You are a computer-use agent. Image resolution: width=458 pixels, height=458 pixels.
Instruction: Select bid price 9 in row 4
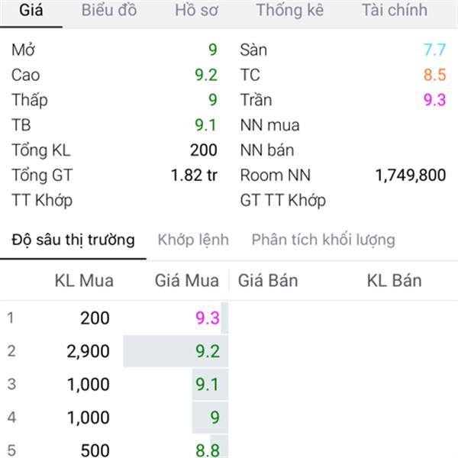(214, 418)
